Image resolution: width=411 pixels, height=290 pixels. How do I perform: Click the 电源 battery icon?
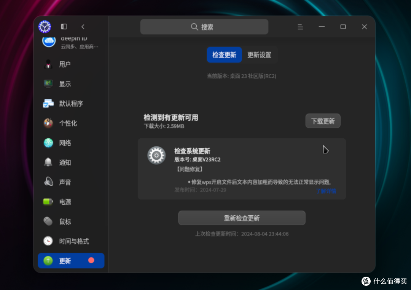coord(48,202)
